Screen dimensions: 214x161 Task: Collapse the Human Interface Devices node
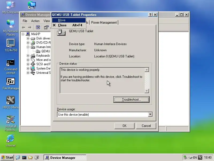(28, 47)
